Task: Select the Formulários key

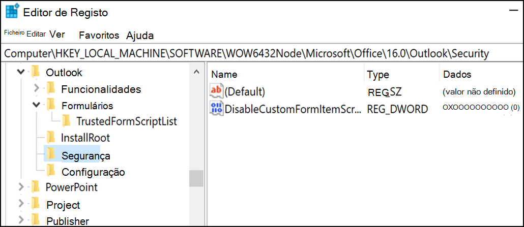Action: pyautogui.click(x=87, y=106)
